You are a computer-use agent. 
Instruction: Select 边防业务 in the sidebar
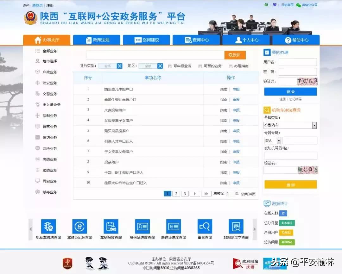coord(50,170)
